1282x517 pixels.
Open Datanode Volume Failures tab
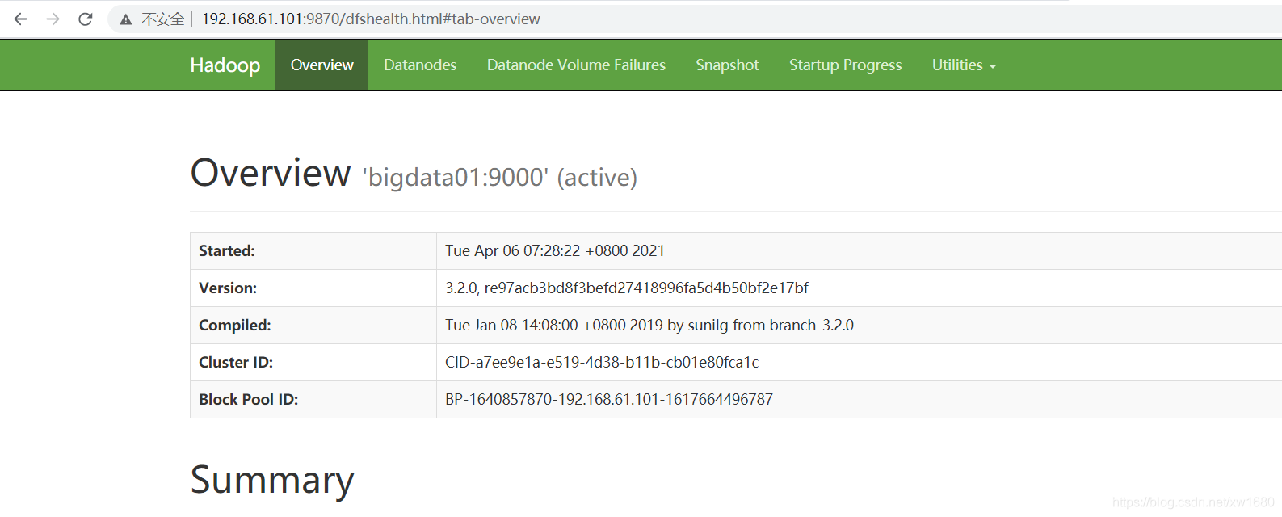click(x=576, y=65)
